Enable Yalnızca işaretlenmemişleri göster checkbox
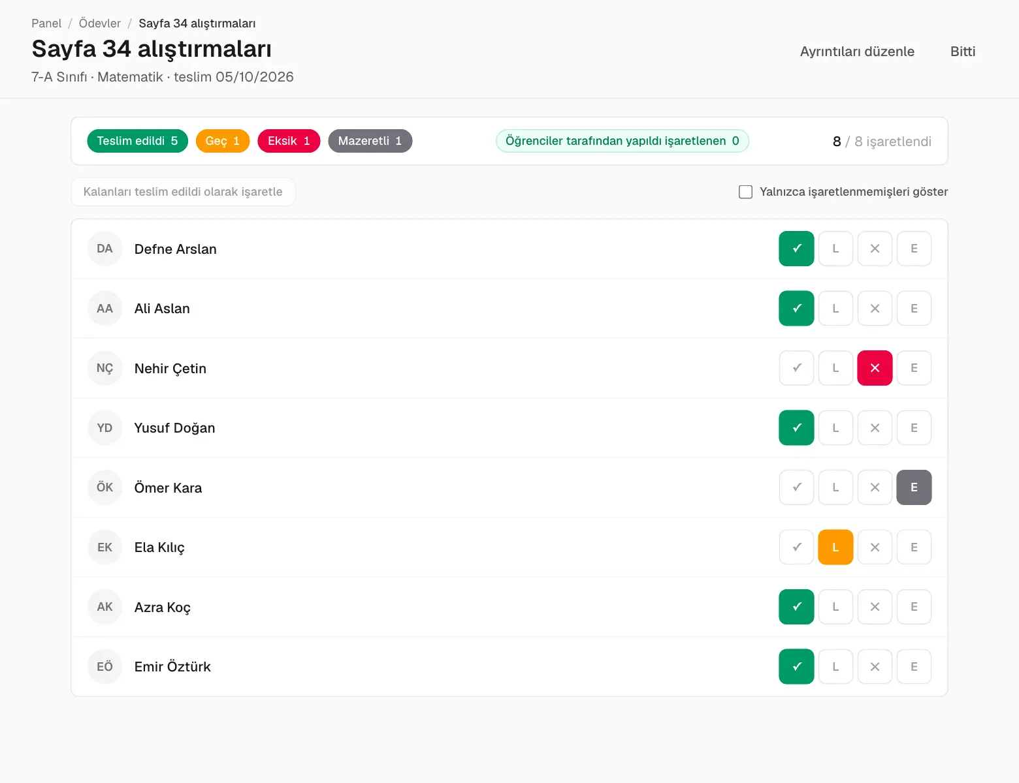Image resolution: width=1019 pixels, height=783 pixels. point(745,192)
